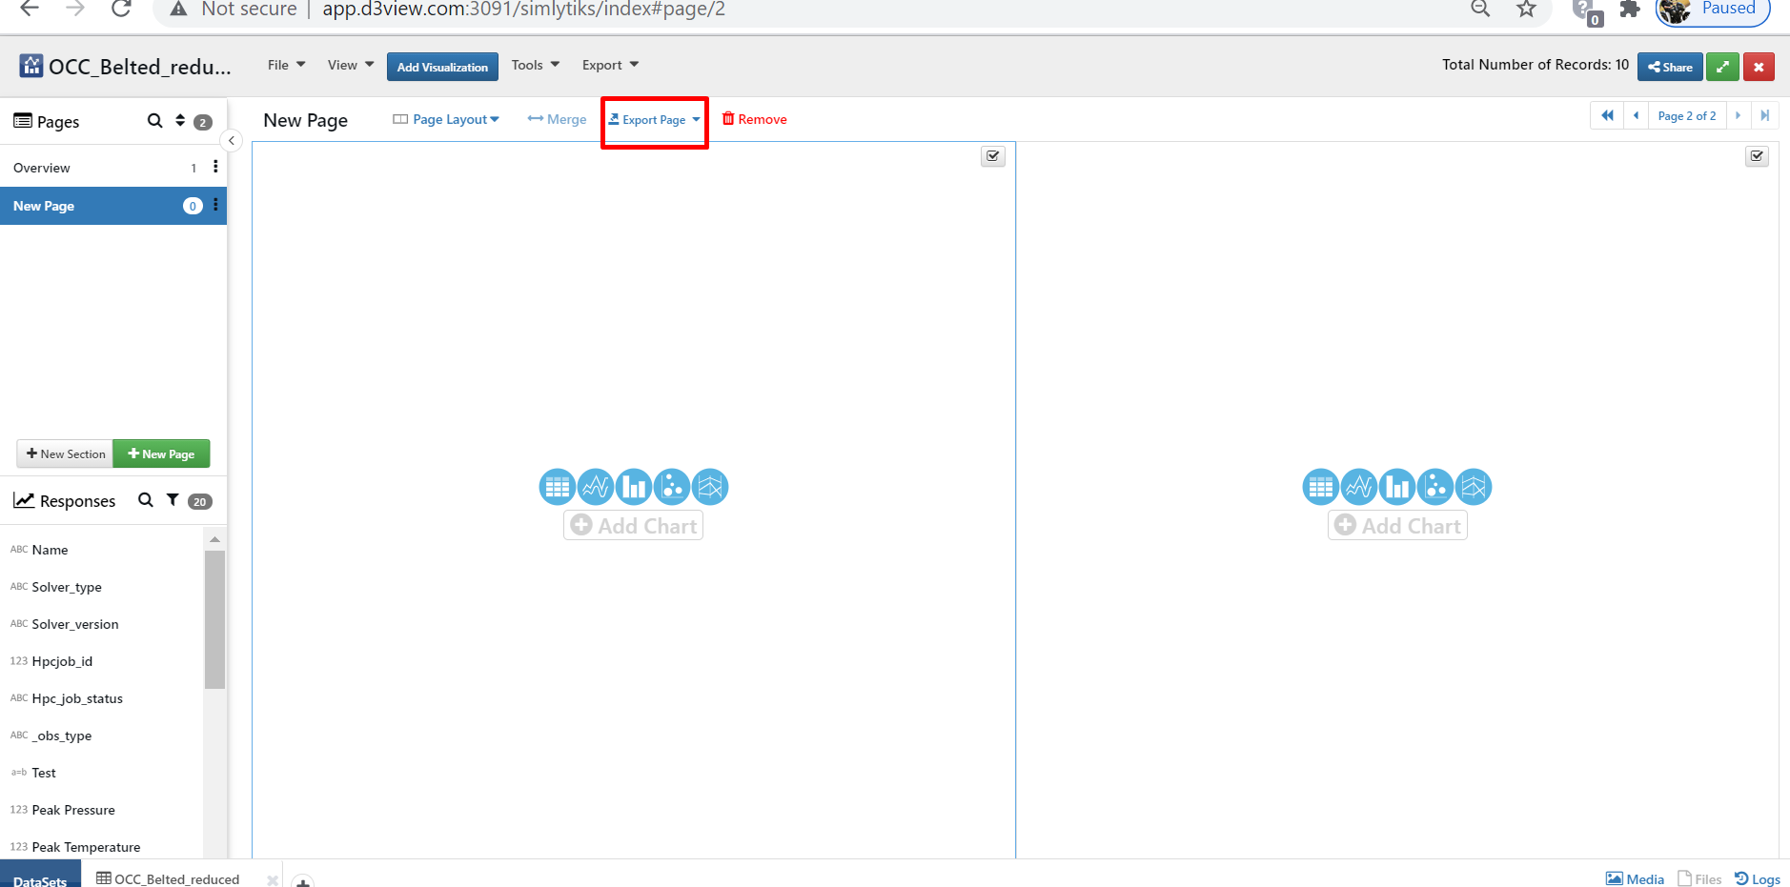Collapse the left sidebar with chevron arrow
Viewport: 1790px width, 887px height.
231,141
